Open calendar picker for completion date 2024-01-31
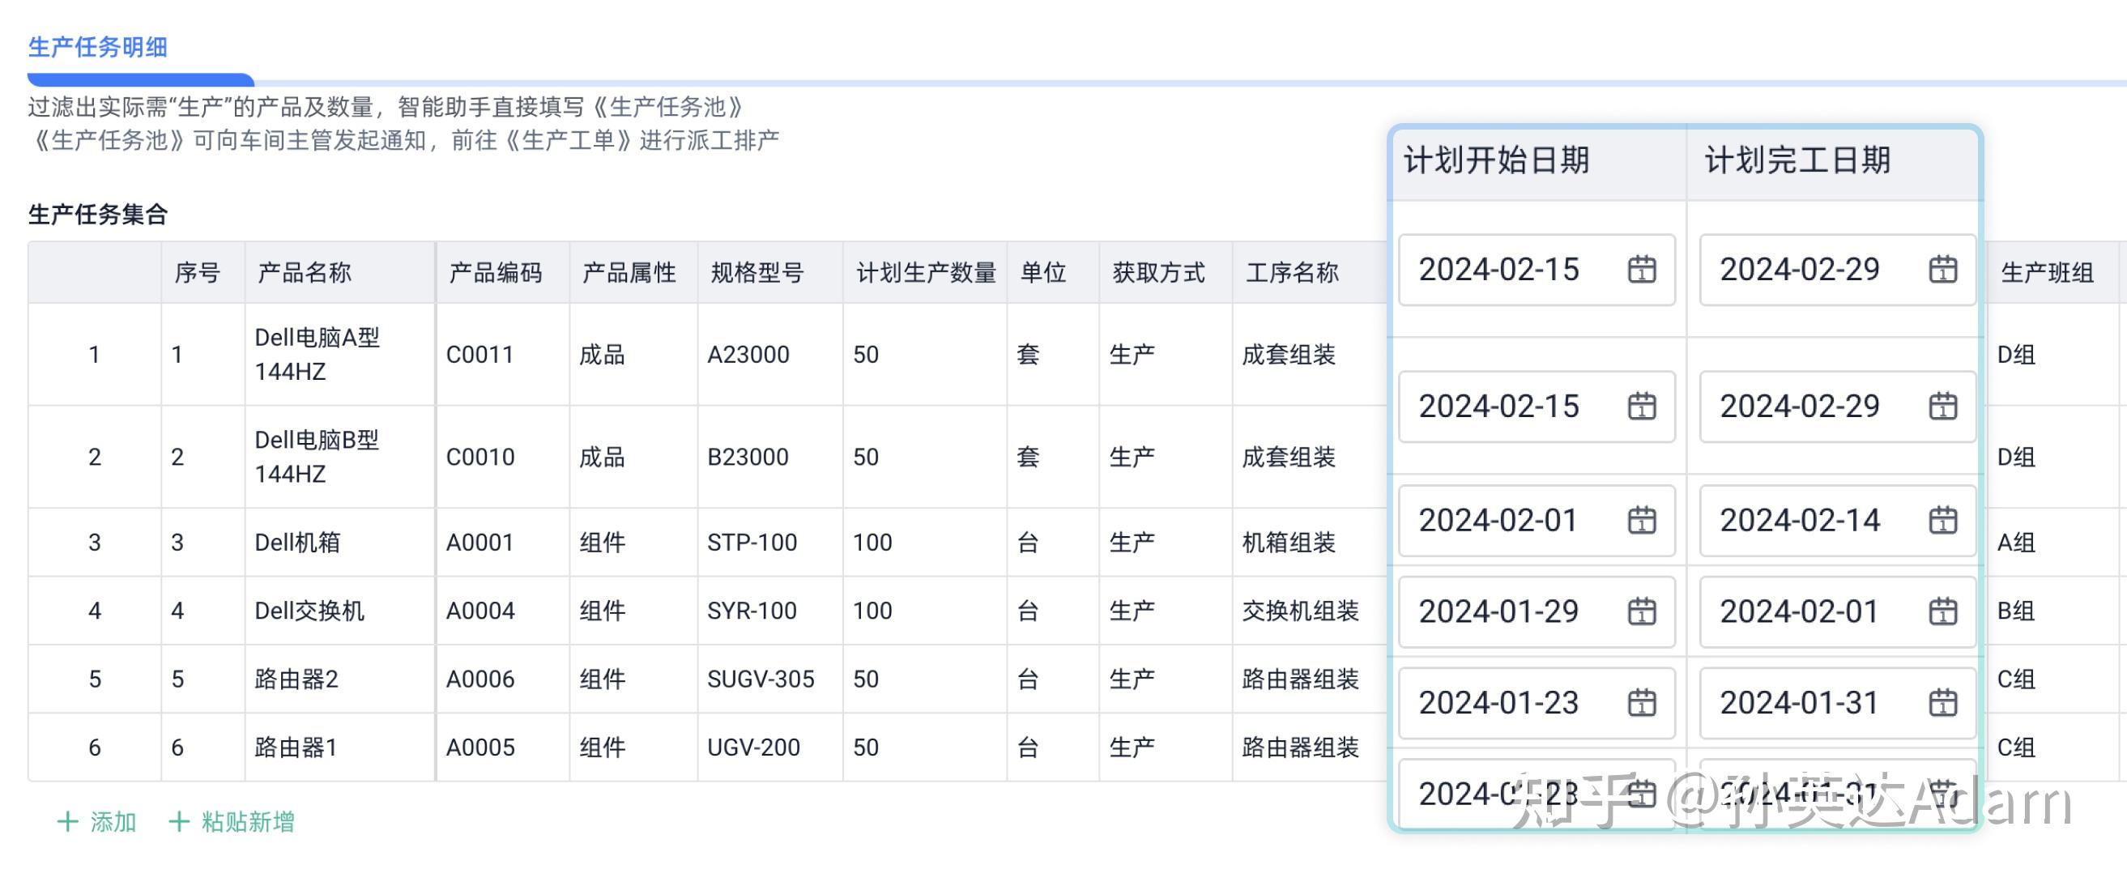The height and width of the screenshot is (886, 2127). click(x=1943, y=703)
